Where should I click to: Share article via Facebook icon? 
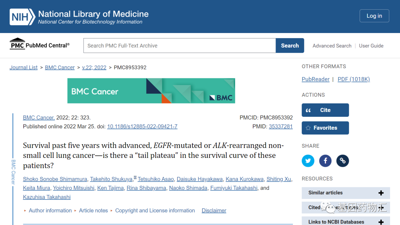325,161
